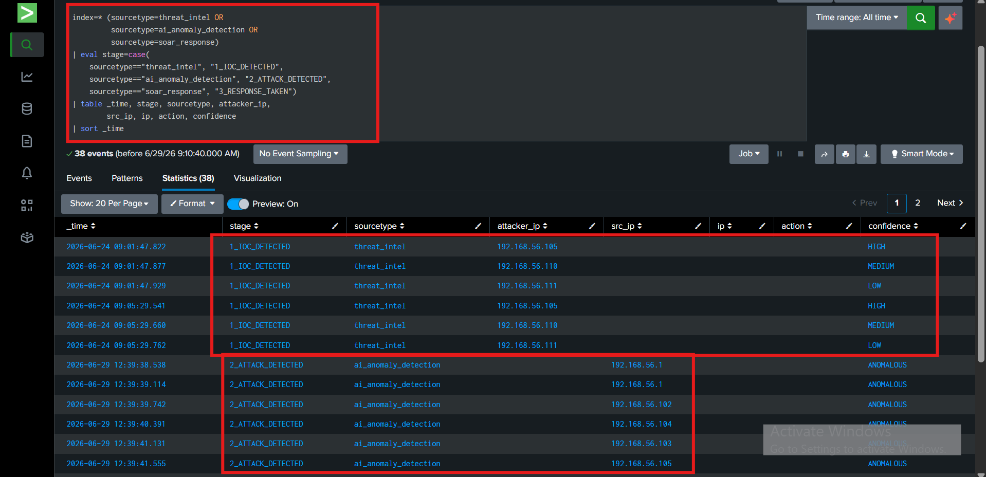Stop the search job
986x477 pixels.
click(x=800, y=154)
